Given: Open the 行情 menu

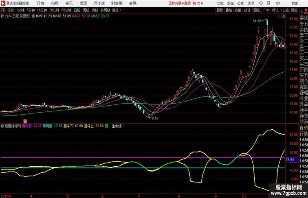Looking at the screenshot, I should (40, 3).
